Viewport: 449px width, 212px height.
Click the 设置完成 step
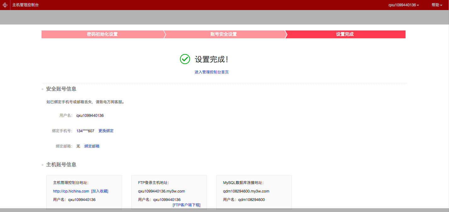[x=345, y=34]
